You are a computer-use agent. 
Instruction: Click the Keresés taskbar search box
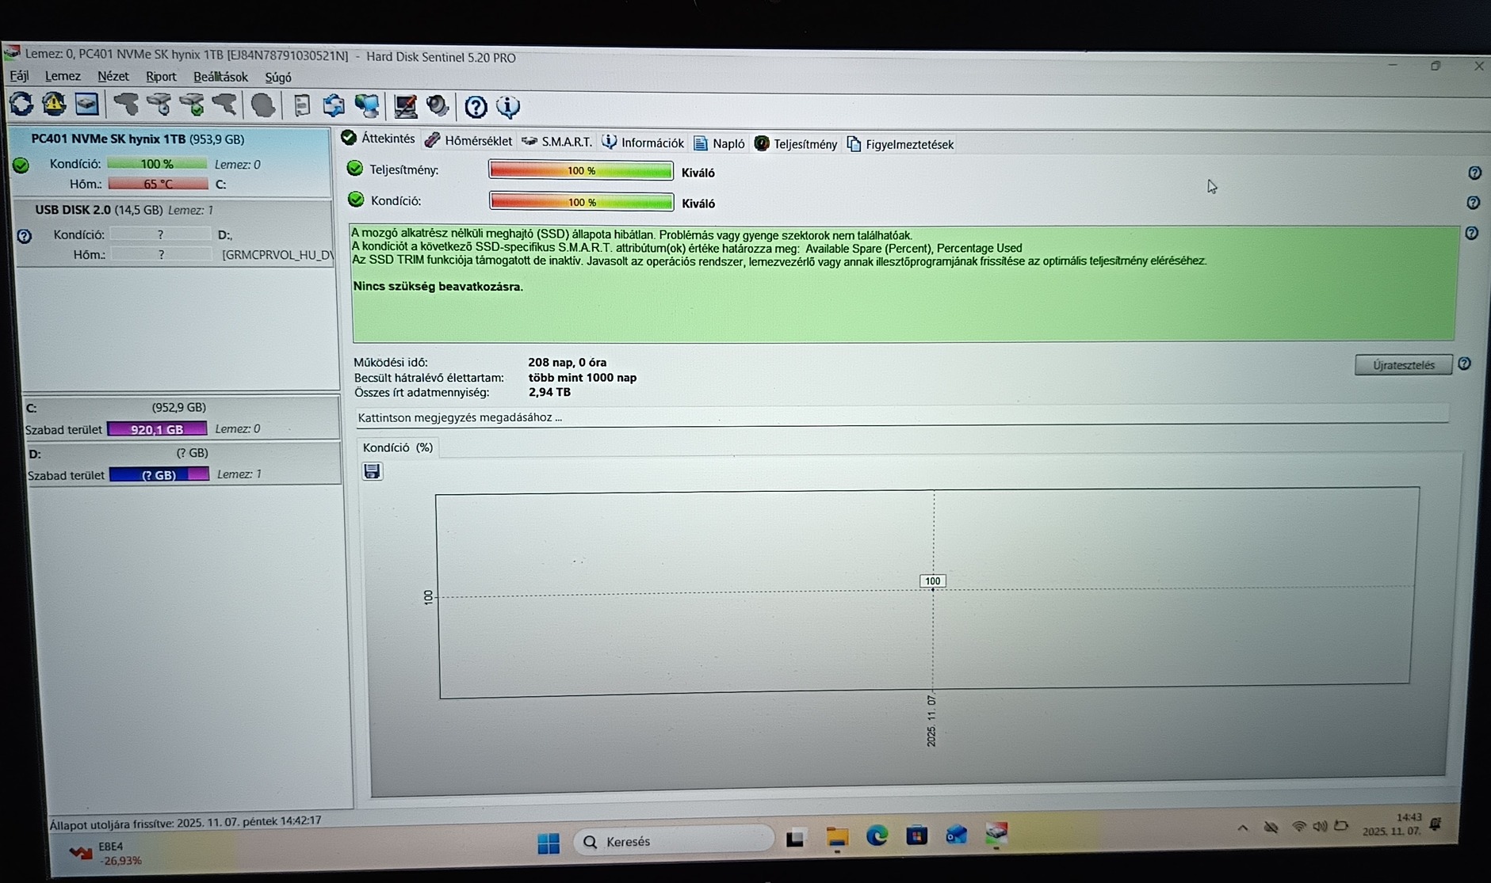click(674, 841)
